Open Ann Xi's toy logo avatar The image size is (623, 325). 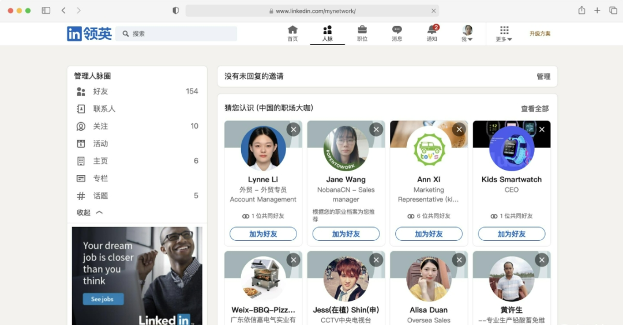[x=429, y=149]
